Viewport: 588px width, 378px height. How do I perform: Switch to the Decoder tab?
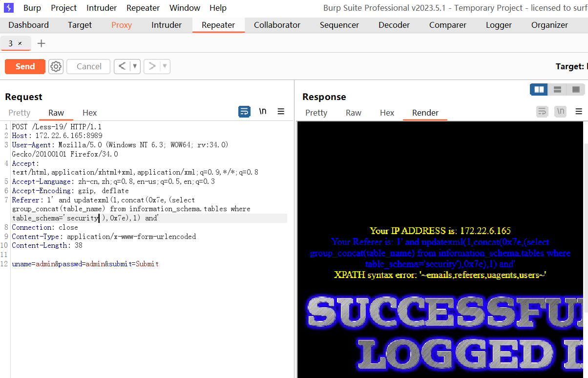[x=394, y=25]
